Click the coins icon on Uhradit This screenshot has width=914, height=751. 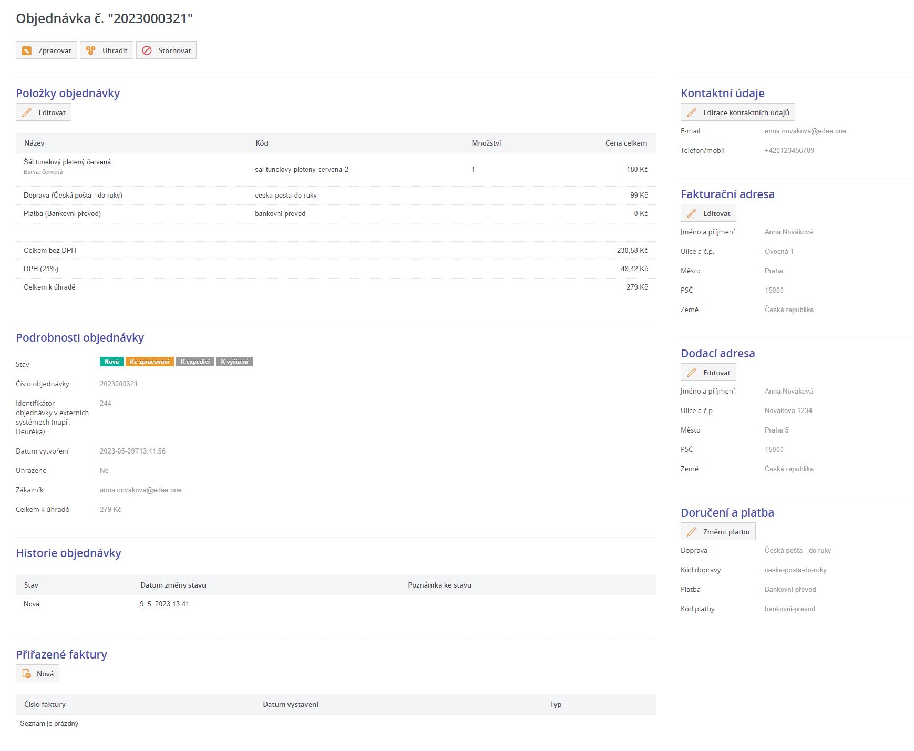click(x=90, y=50)
